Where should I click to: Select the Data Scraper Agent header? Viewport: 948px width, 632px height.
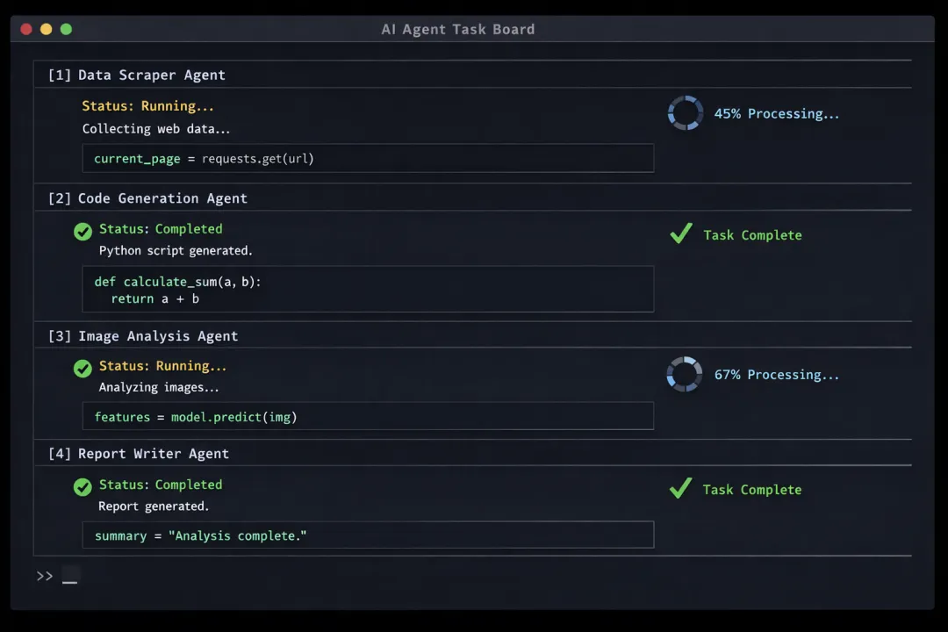pos(136,75)
